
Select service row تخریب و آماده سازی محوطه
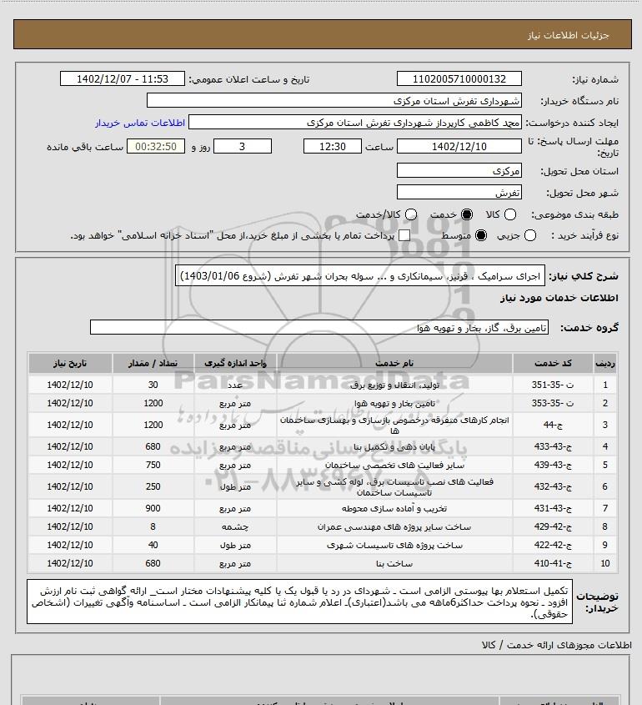pyautogui.click(x=323, y=508)
